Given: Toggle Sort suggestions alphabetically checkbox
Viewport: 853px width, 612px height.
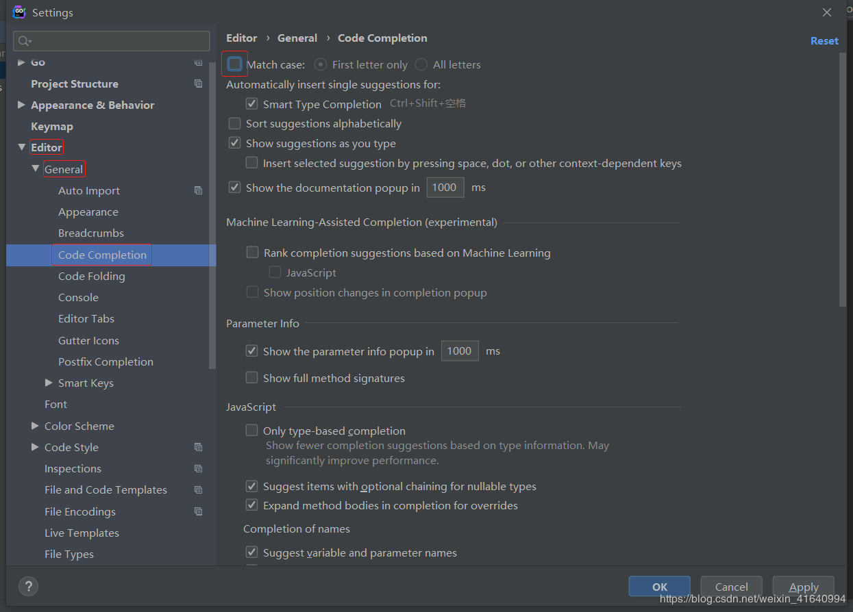Looking at the screenshot, I should click(x=235, y=124).
